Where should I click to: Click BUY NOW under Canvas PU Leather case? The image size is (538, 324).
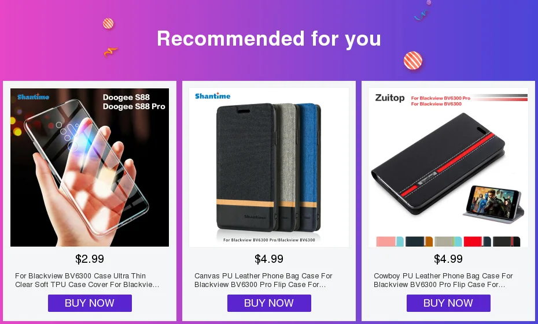[x=269, y=303]
